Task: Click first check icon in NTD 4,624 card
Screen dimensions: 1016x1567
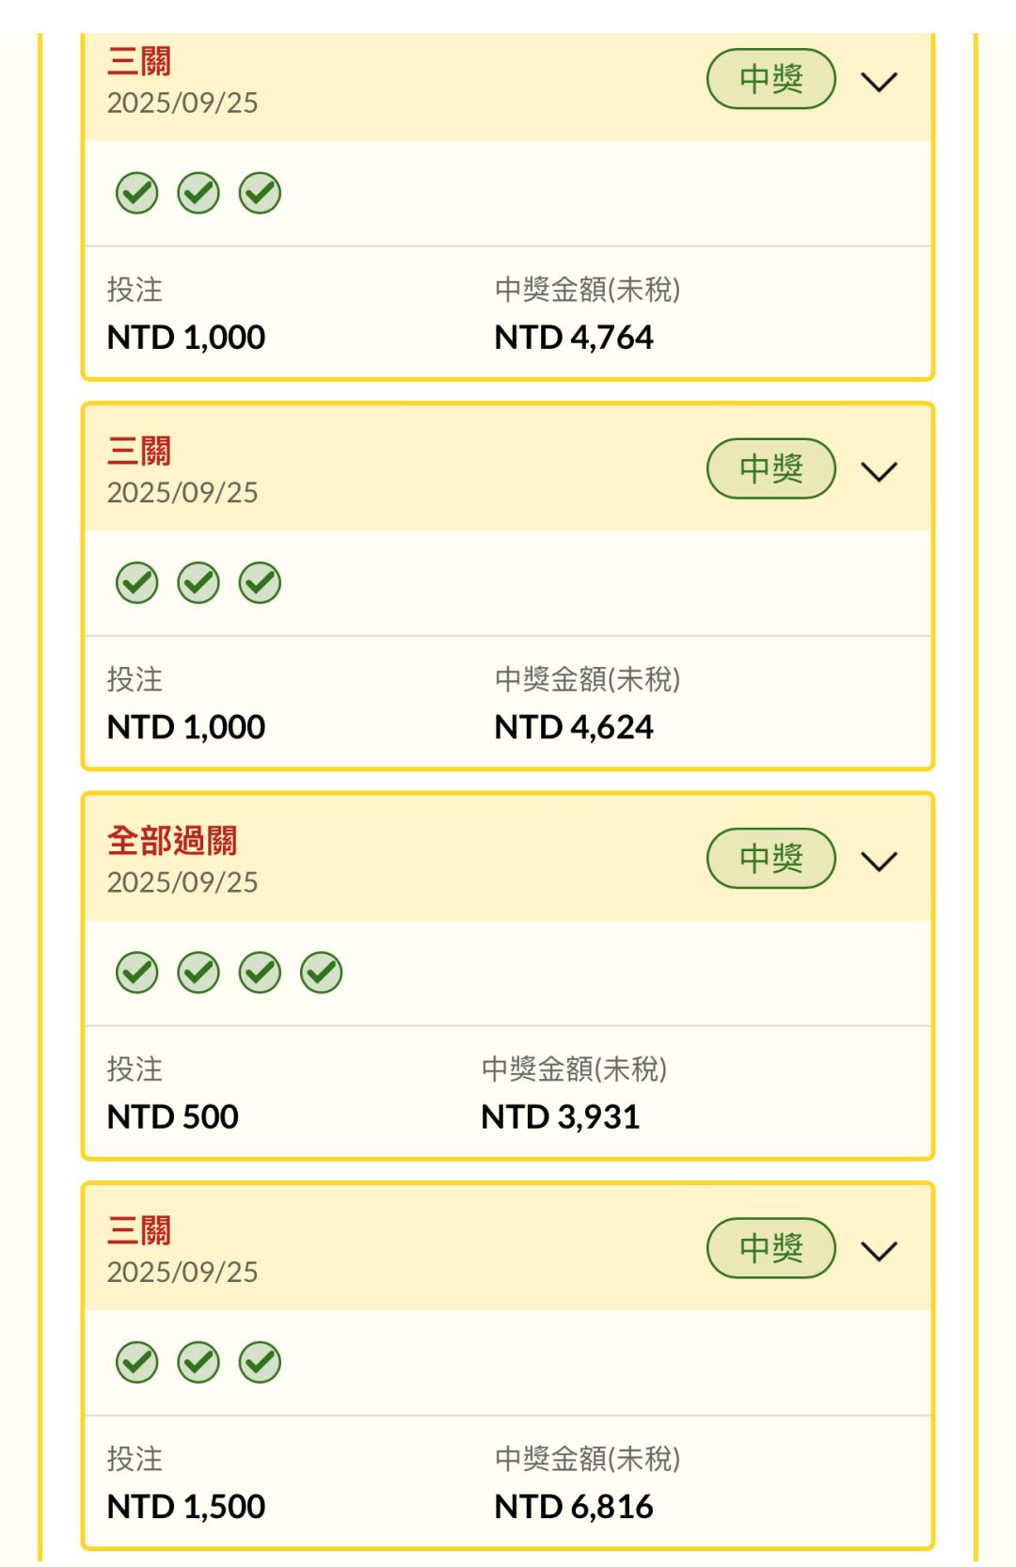Action: click(137, 583)
